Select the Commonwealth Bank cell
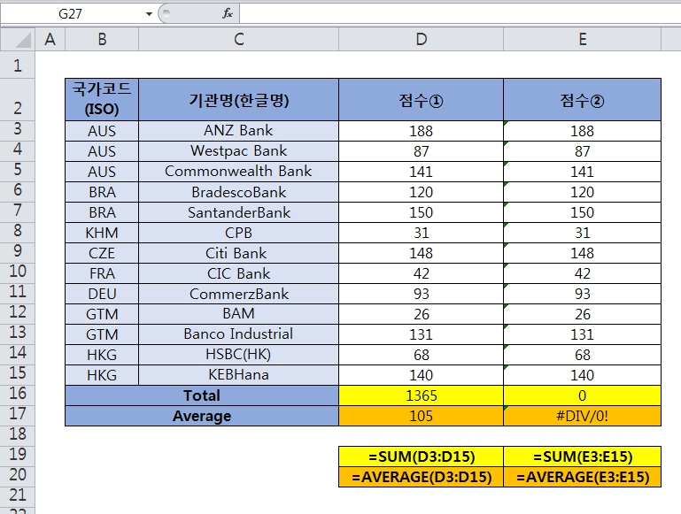Screen dimensions: 681x514 238,172
